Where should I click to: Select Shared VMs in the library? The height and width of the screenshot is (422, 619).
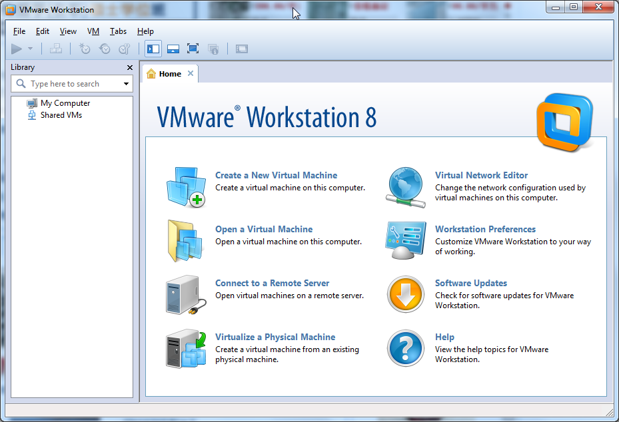(x=61, y=115)
